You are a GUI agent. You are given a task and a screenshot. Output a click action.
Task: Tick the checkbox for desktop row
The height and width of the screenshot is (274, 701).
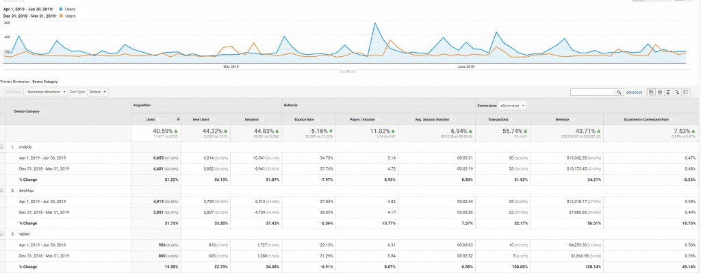[x=3, y=190]
